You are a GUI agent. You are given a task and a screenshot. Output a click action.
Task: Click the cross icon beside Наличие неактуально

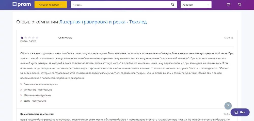click(x=21, y=95)
